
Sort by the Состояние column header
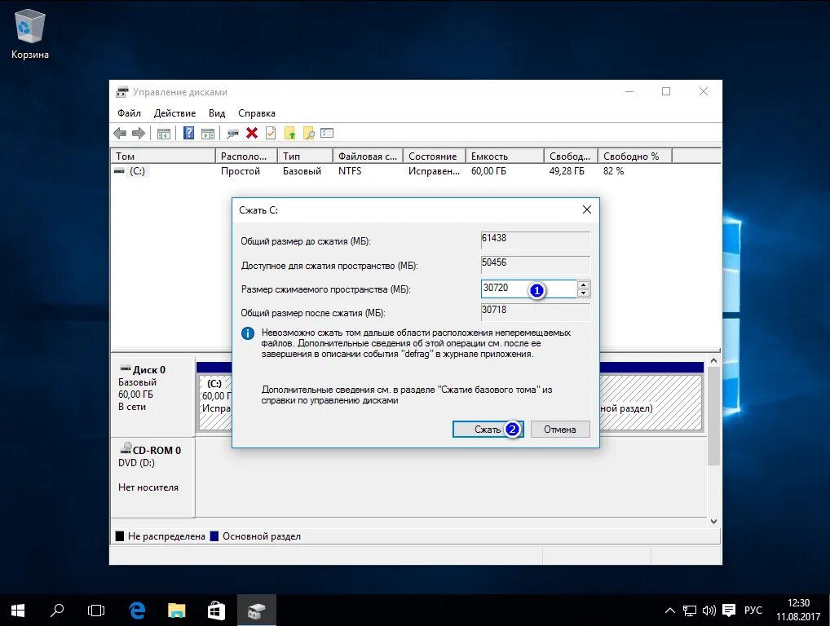(x=434, y=156)
